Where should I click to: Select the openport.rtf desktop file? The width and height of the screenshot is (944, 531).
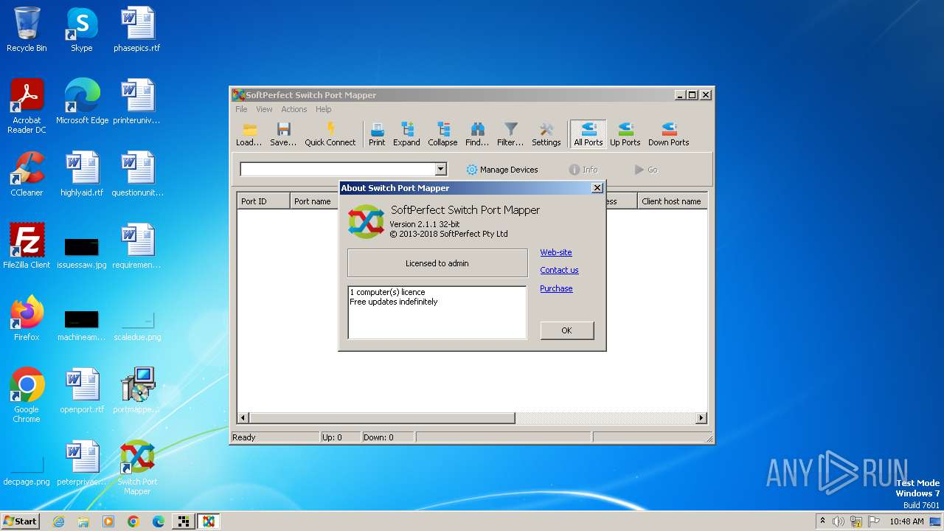point(82,391)
